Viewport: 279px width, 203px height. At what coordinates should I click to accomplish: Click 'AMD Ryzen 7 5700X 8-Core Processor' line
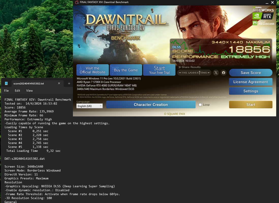pyautogui.click(x=99, y=82)
